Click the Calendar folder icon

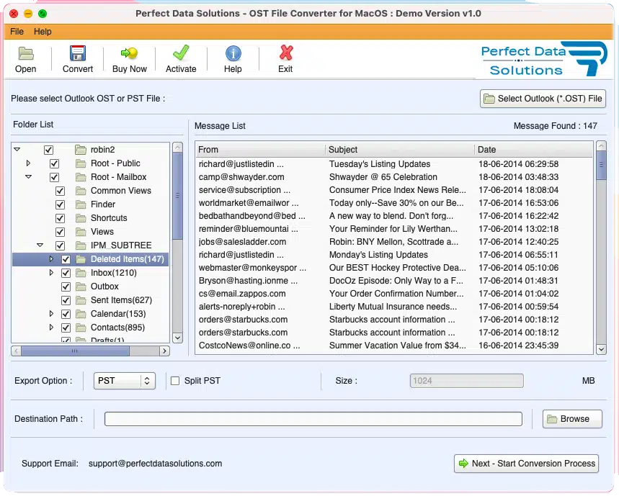pyautogui.click(x=81, y=314)
